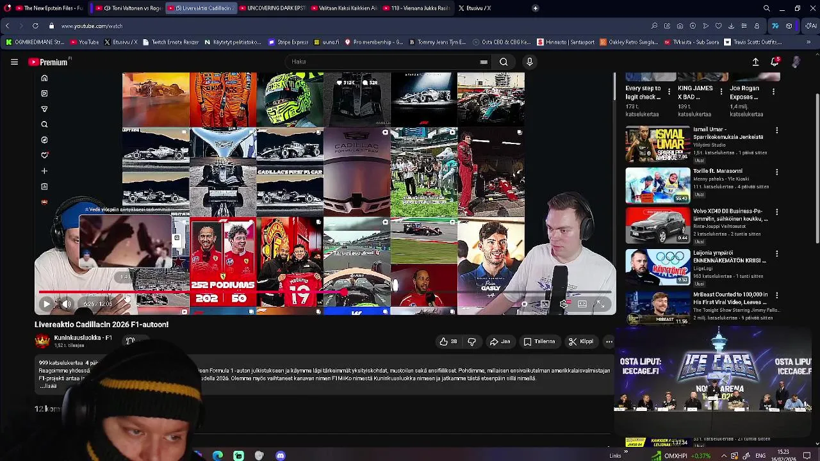Viewport: 820px width, 461px height.
Task: Open more actions three-dot menu under video
Action: [x=609, y=342]
